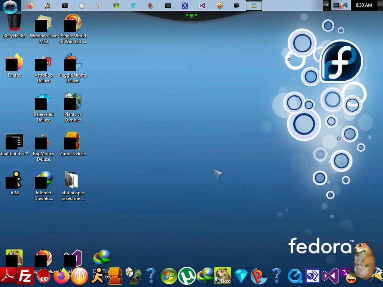
Task: Click the Windows logo orb dock icon
Action: click(169, 276)
